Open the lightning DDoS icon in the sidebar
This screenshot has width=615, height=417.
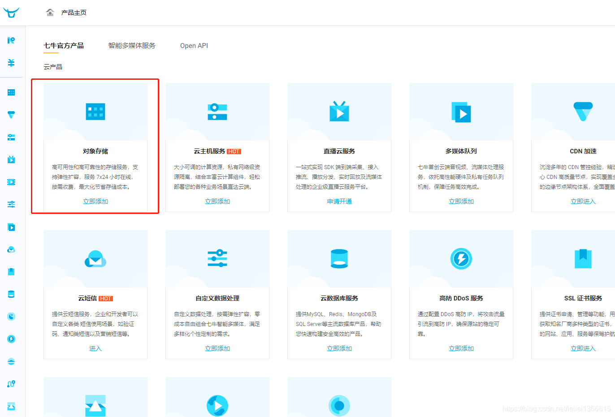click(x=11, y=339)
